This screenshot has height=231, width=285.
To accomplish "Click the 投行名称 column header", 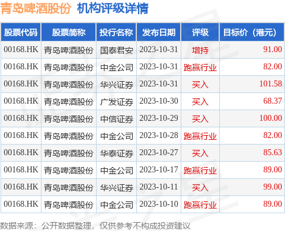I will [x=116, y=33].
